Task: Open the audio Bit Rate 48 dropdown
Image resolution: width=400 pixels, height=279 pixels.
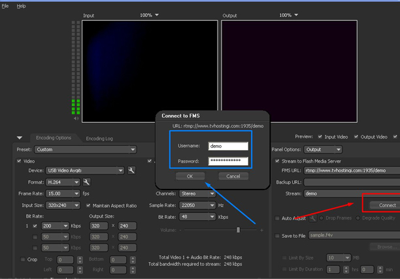Action: 197,217
